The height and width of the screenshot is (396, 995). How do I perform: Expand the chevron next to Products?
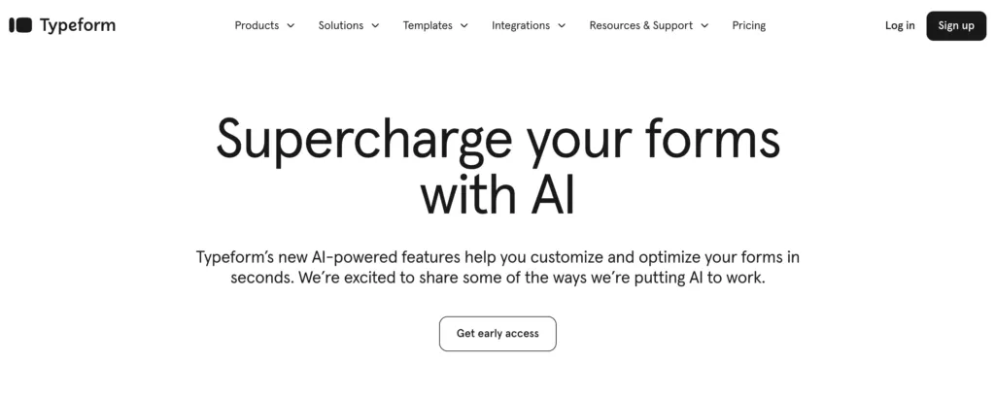(291, 26)
